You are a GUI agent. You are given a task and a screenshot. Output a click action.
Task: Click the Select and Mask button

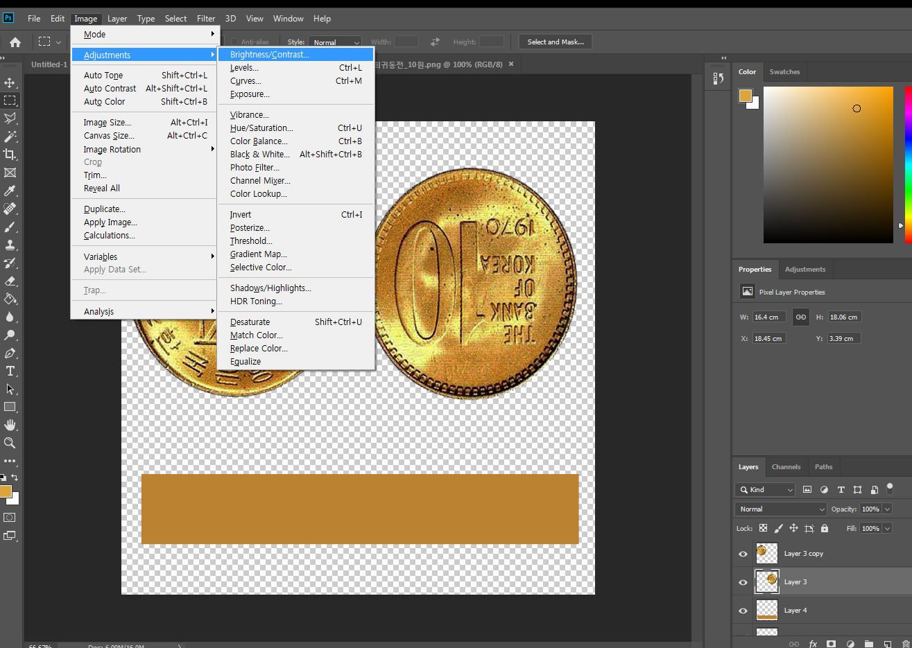(556, 42)
